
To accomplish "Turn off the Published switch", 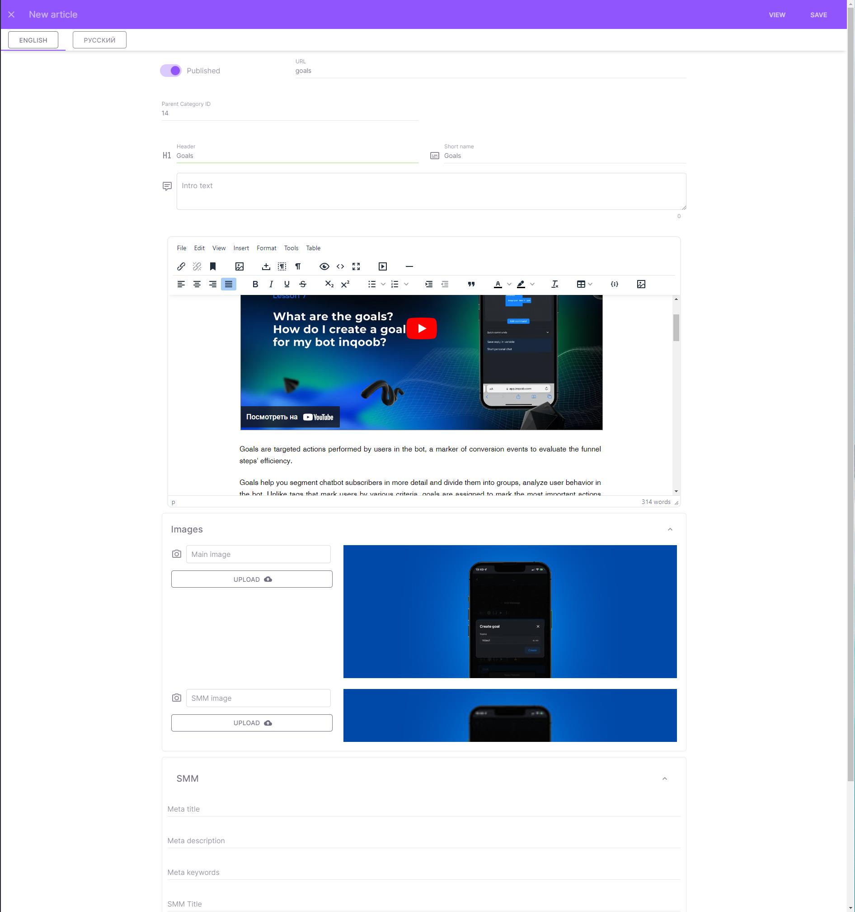I will pyautogui.click(x=171, y=71).
